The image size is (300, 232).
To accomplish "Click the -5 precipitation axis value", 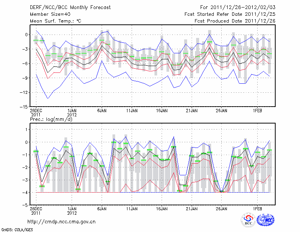I will [25, 205].
